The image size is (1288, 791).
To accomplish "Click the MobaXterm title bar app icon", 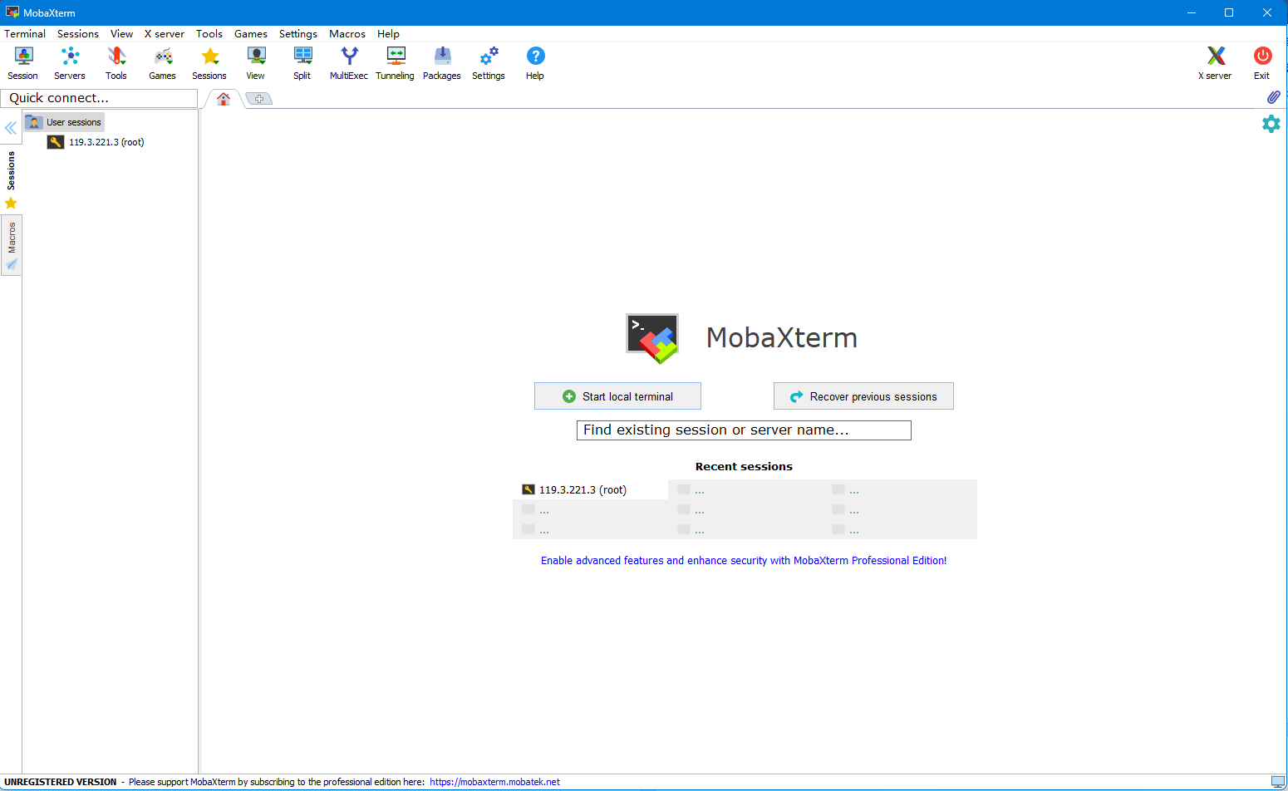I will click(x=12, y=12).
